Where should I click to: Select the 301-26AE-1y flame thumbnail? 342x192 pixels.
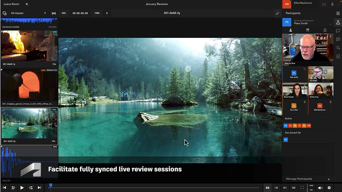click(29, 46)
